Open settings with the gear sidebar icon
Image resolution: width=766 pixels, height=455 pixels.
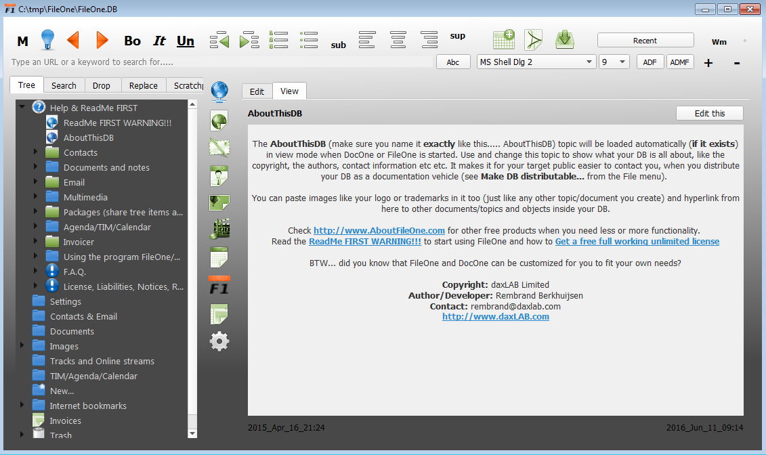tap(219, 341)
